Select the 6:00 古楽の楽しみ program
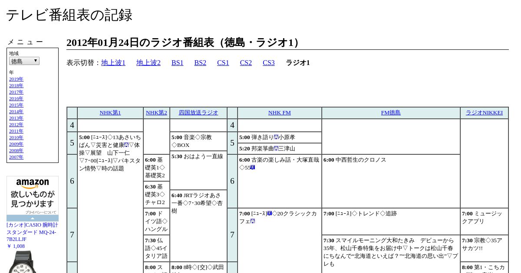Image resolution: width=521 pixels, height=273 pixels. pyautogui.click(x=280, y=181)
